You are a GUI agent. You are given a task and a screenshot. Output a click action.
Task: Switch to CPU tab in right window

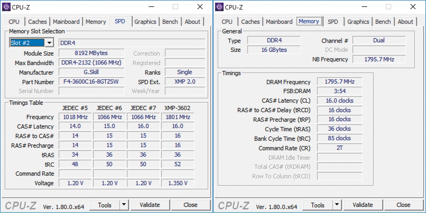click(x=227, y=22)
